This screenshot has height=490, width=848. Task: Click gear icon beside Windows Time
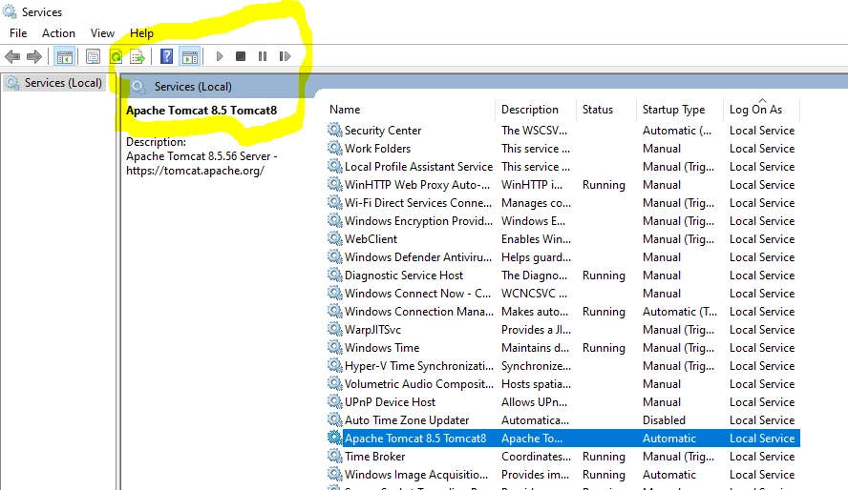(x=335, y=348)
